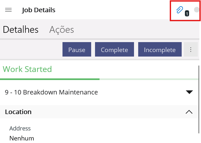The width and height of the screenshot is (201, 143).
Task: Mark the job as Complete
Action: [114, 49]
